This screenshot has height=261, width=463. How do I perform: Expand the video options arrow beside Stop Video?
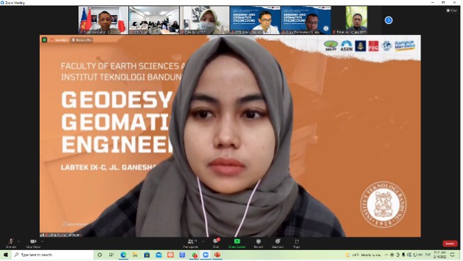pos(43,241)
